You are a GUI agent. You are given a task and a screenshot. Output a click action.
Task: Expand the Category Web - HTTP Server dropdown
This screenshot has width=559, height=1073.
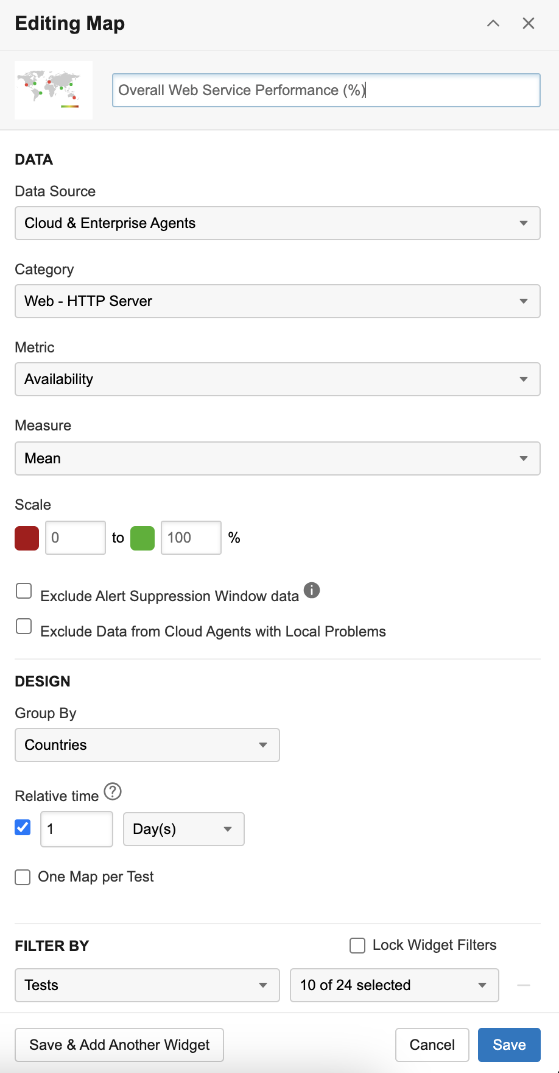[278, 301]
